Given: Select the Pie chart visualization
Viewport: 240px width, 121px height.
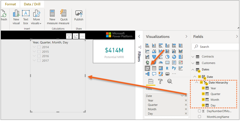Looking at the screenshot, I should coord(167,57).
